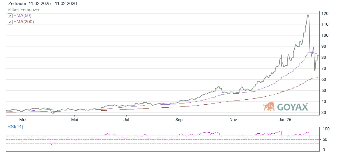Click the 30 price axis label

(x=324, y=112)
